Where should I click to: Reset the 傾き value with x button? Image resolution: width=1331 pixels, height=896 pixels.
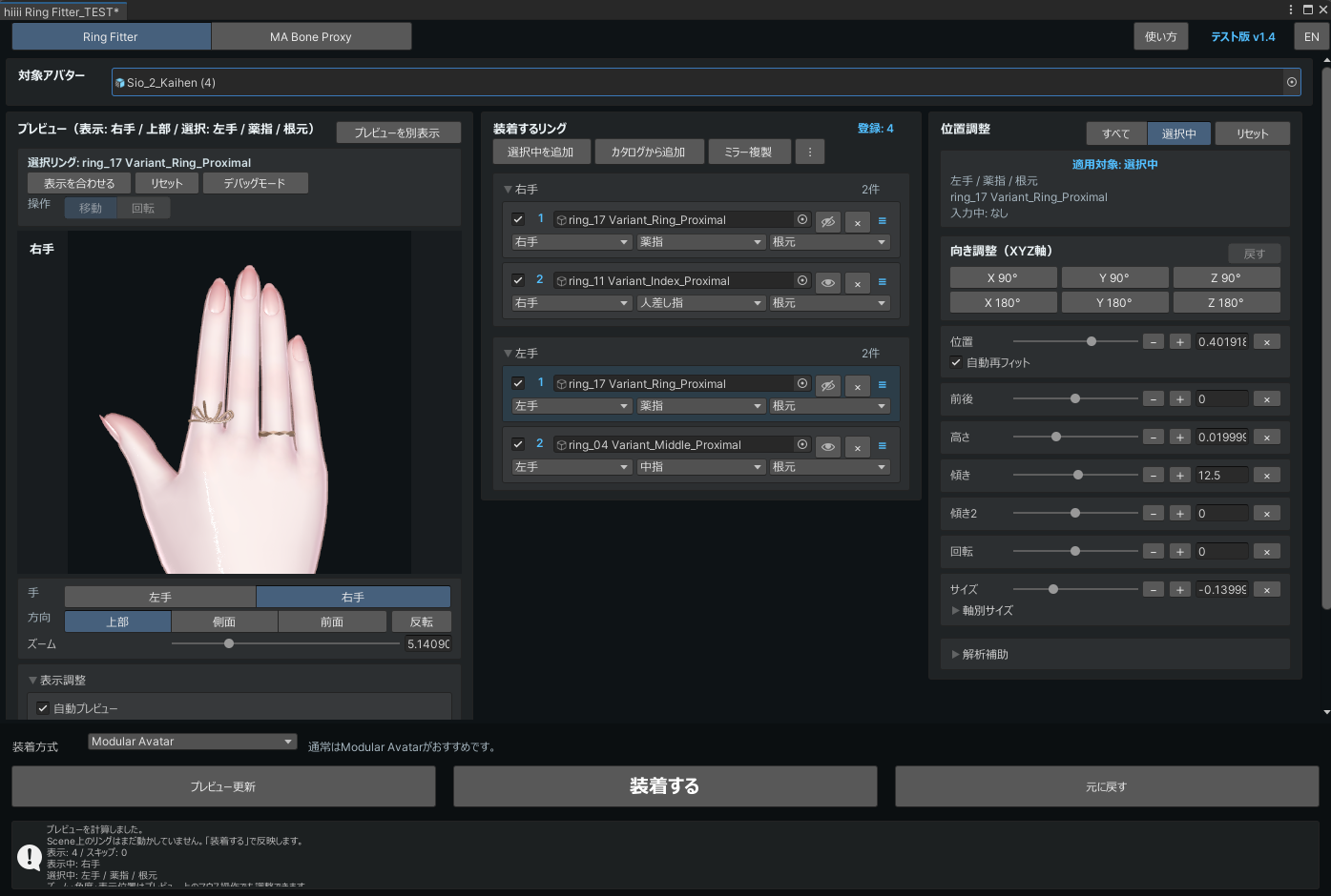pyautogui.click(x=1267, y=476)
